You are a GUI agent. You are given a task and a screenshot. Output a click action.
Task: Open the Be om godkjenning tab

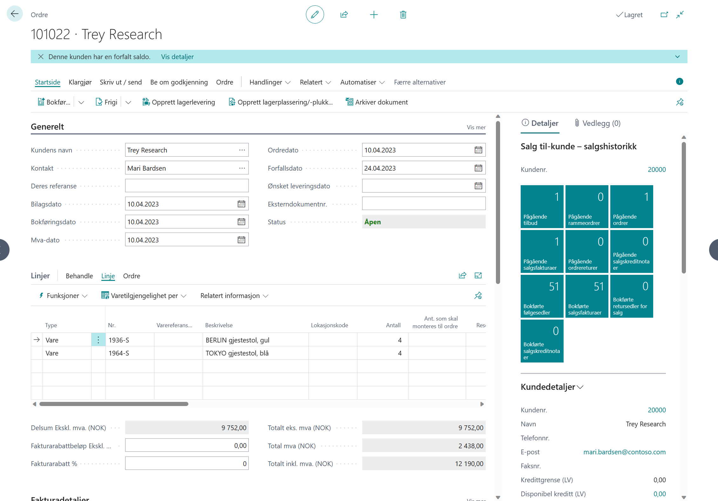[x=179, y=82]
